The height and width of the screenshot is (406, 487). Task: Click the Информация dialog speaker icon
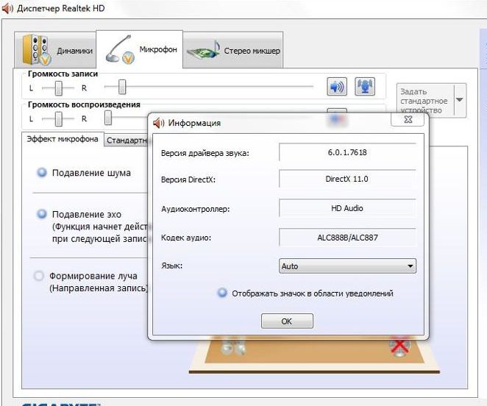pos(159,123)
